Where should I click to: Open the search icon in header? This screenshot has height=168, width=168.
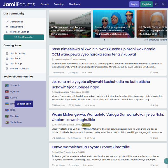click(x=163, y=4)
